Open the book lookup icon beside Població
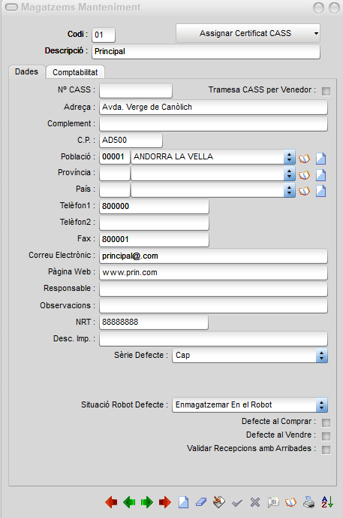Screen dimensions: 343x518 point(305,158)
